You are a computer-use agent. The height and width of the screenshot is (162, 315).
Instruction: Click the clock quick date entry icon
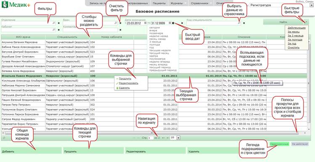[x=173, y=23]
